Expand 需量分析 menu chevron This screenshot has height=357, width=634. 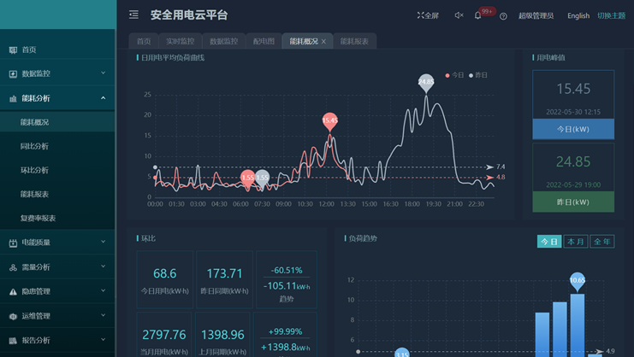104,266
